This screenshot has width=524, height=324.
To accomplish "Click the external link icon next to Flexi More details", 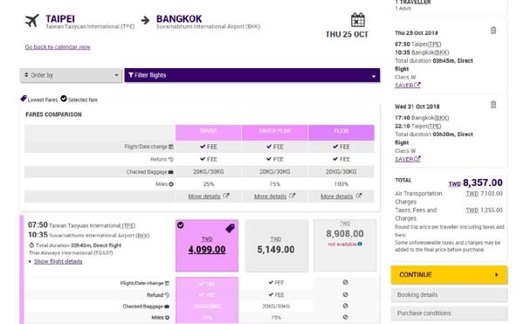I will tap(359, 196).
